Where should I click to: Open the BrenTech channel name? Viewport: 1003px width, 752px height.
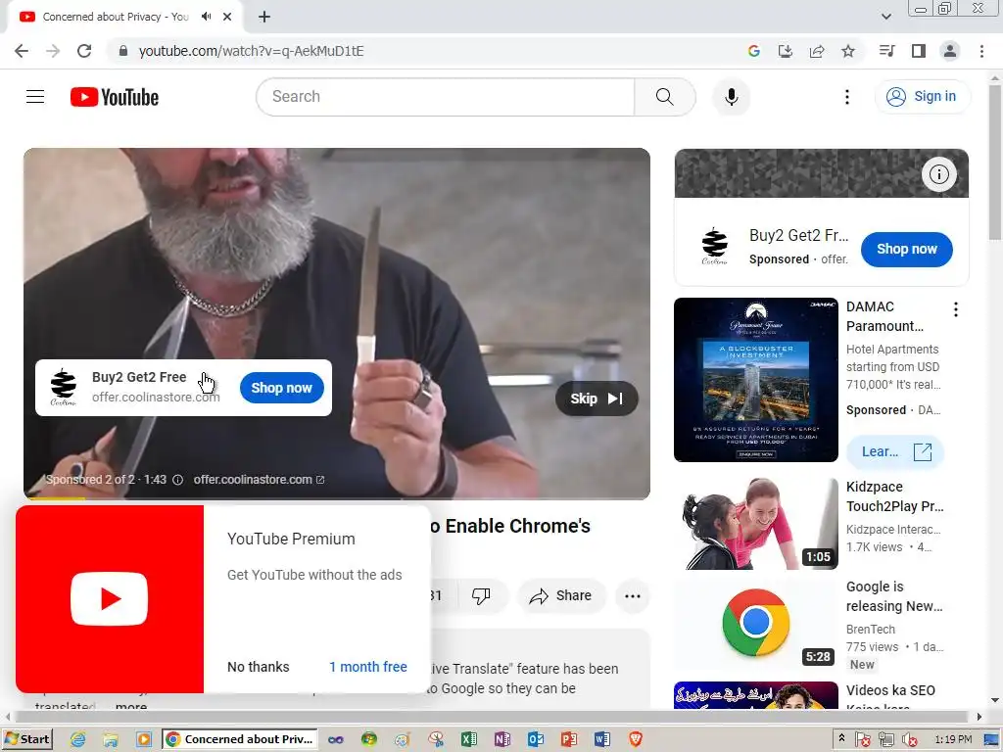pyautogui.click(x=870, y=630)
